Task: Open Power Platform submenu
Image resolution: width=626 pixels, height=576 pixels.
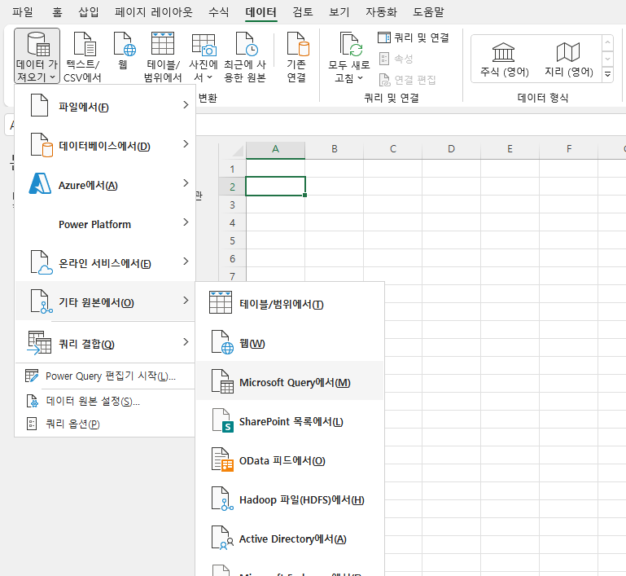Action: tap(105, 223)
